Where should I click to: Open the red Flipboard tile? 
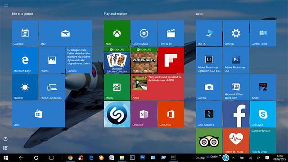pyautogui.click(x=171, y=60)
